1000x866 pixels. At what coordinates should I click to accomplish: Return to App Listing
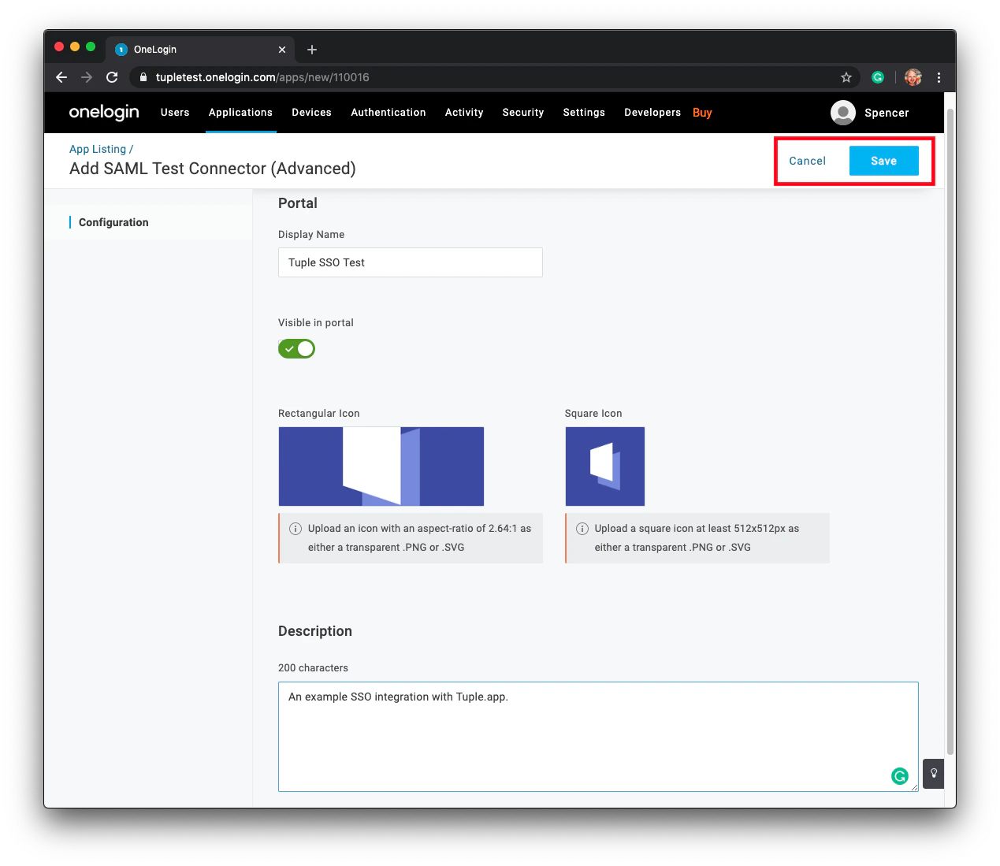[x=97, y=148]
